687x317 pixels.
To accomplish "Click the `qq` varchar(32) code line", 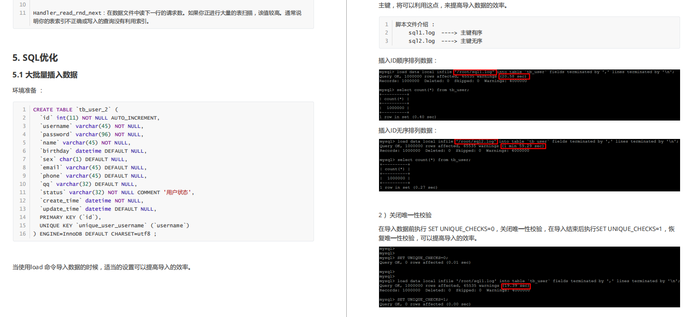I will [89, 184].
